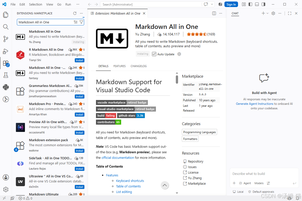Open the Accounts icon in activity bar
302x201 pixels.
click(6, 177)
